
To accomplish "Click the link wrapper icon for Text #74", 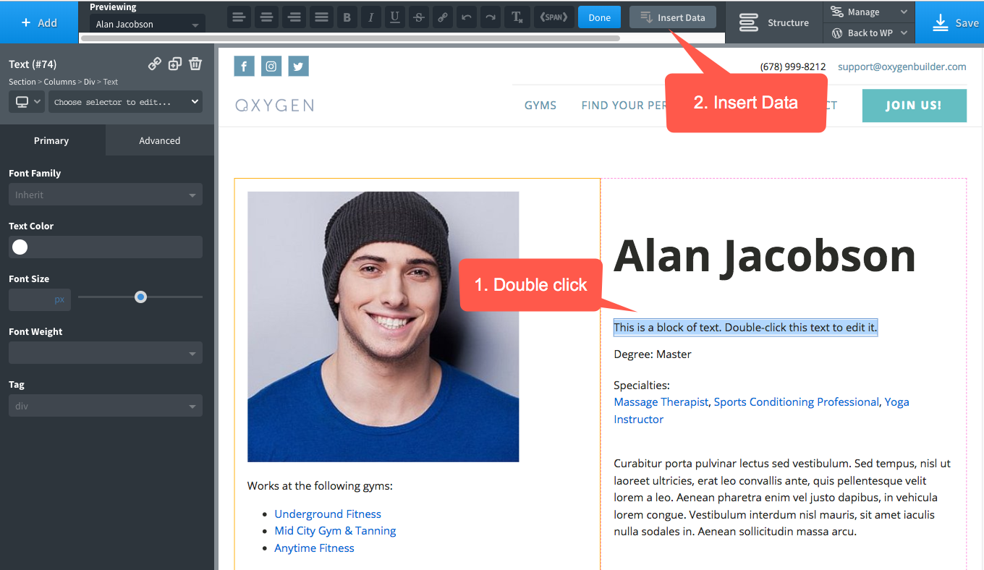I will [x=155, y=64].
